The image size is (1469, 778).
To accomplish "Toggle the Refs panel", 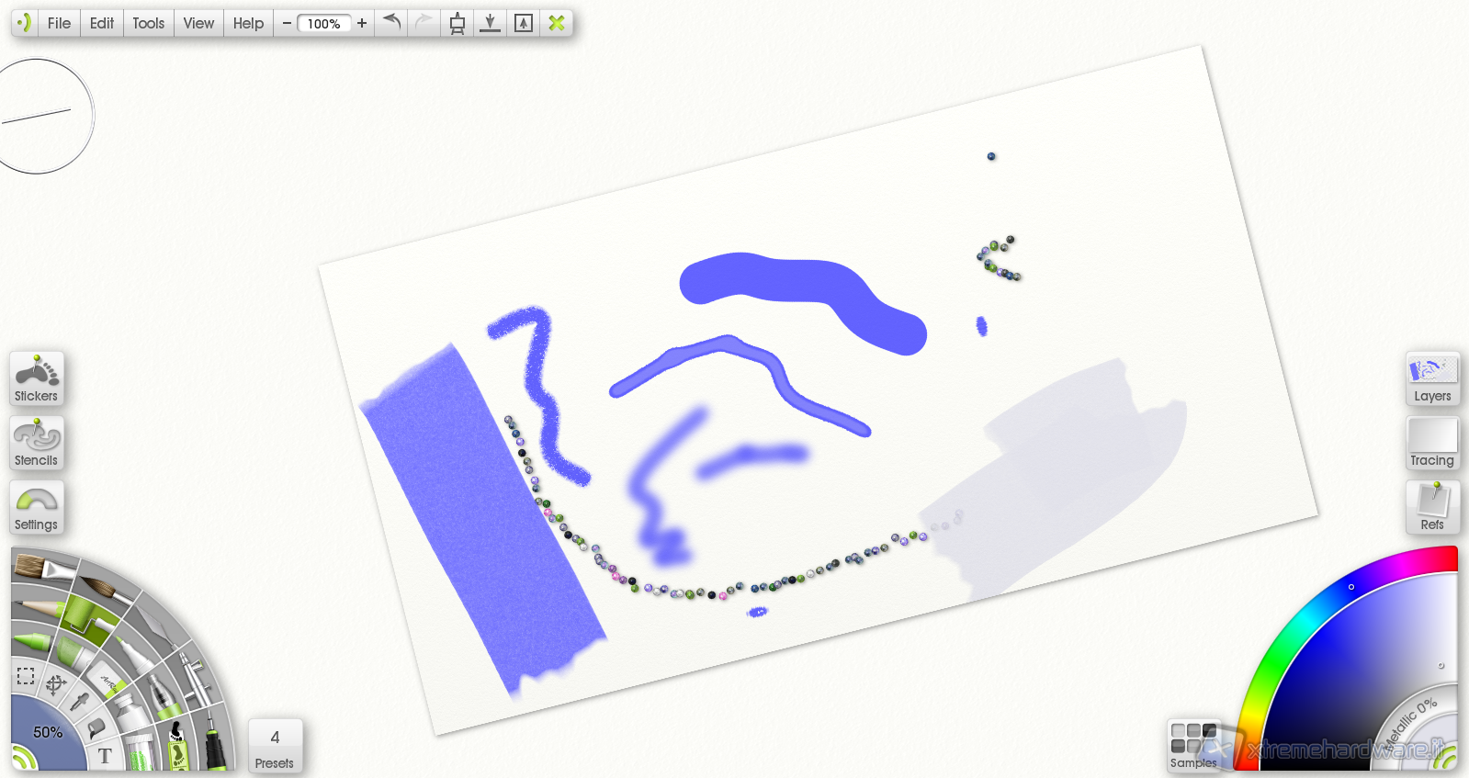I will click(x=1431, y=507).
